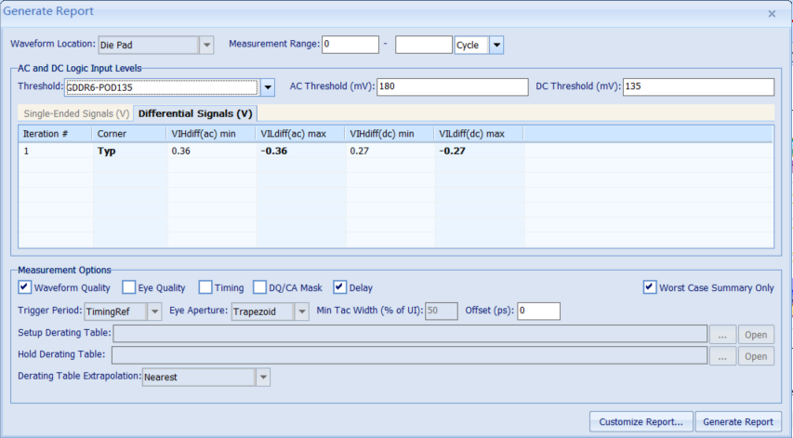Select the 0.36 VIHdiff(ac) cell

pyautogui.click(x=211, y=151)
